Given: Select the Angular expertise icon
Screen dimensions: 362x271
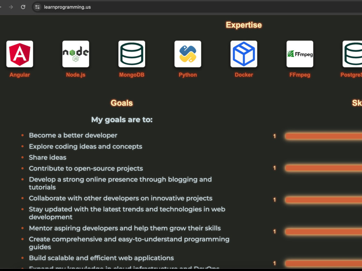Looking at the screenshot, I should click(20, 53).
